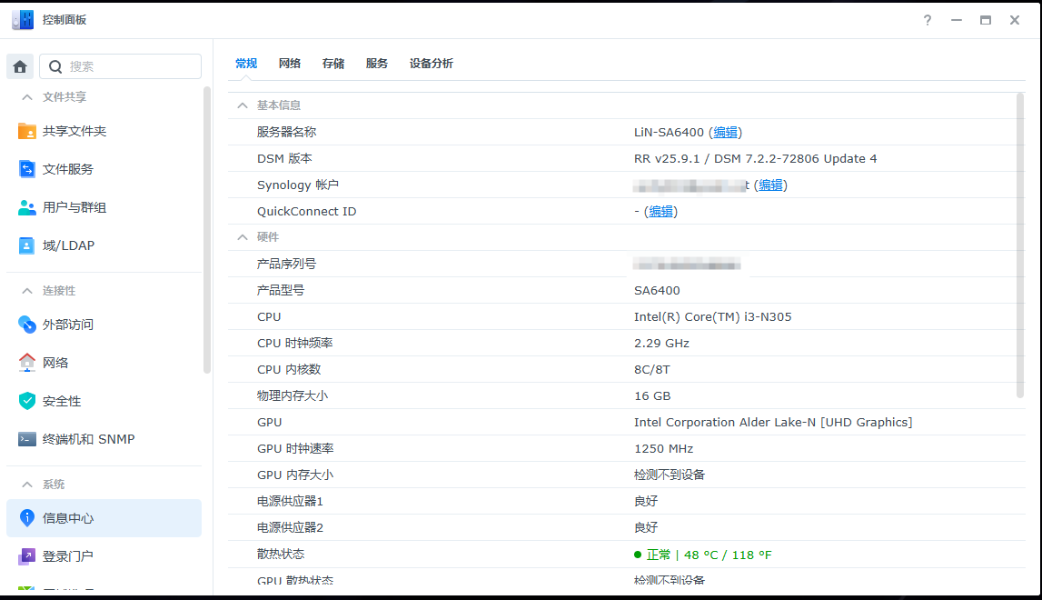Click 编辑 link next to server name
Image resolution: width=1042 pixels, height=600 pixels.
click(725, 133)
